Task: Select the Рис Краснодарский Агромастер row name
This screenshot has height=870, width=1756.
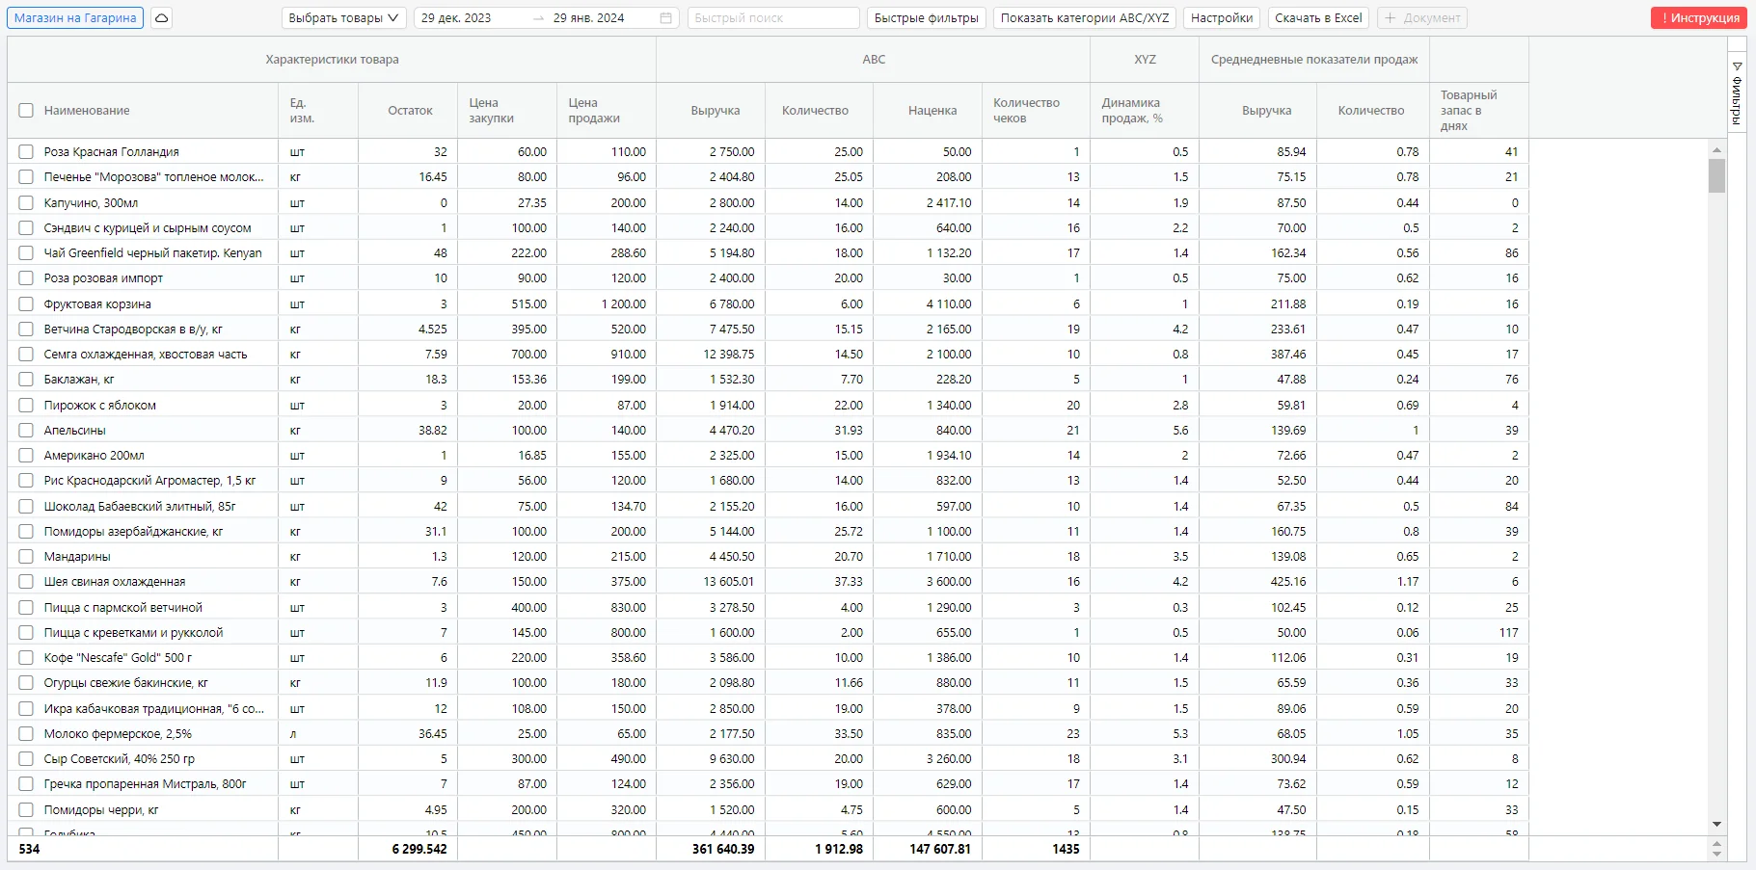Action: coord(149,481)
